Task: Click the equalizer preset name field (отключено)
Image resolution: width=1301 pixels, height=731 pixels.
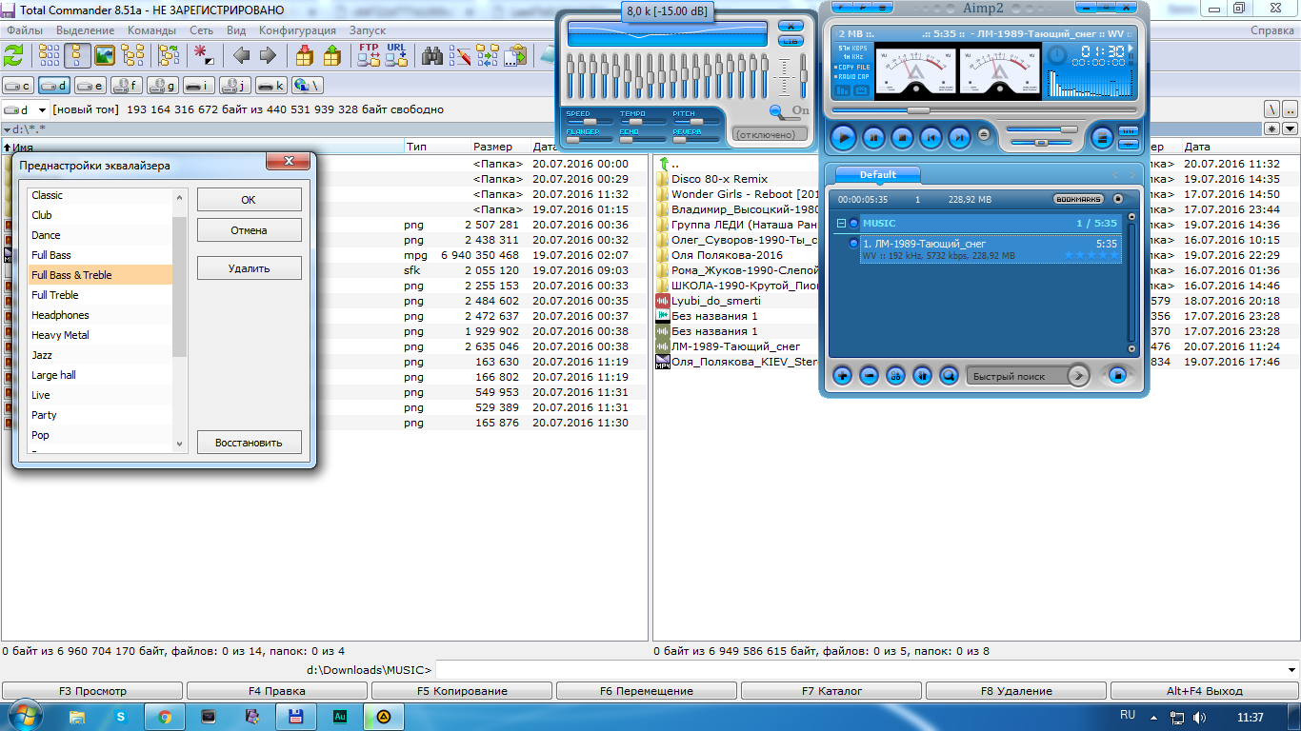Action: tap(770, 135)
